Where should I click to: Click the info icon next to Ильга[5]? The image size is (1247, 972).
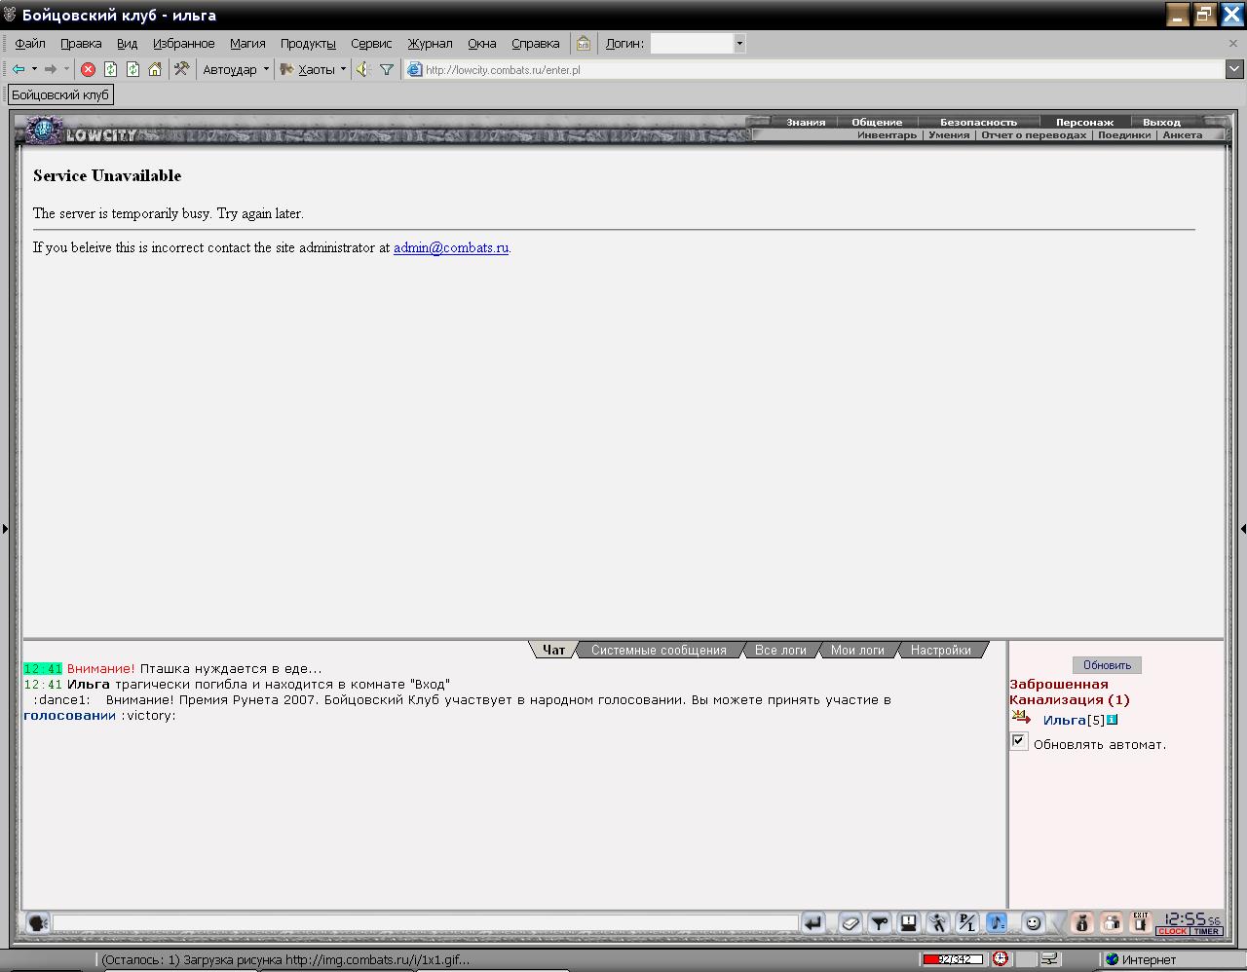tap(1113, 720)
